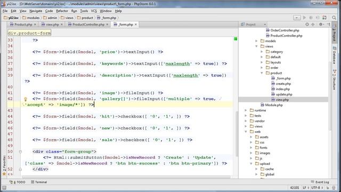Click collapse all icon in Project panel

pos(313,25)
